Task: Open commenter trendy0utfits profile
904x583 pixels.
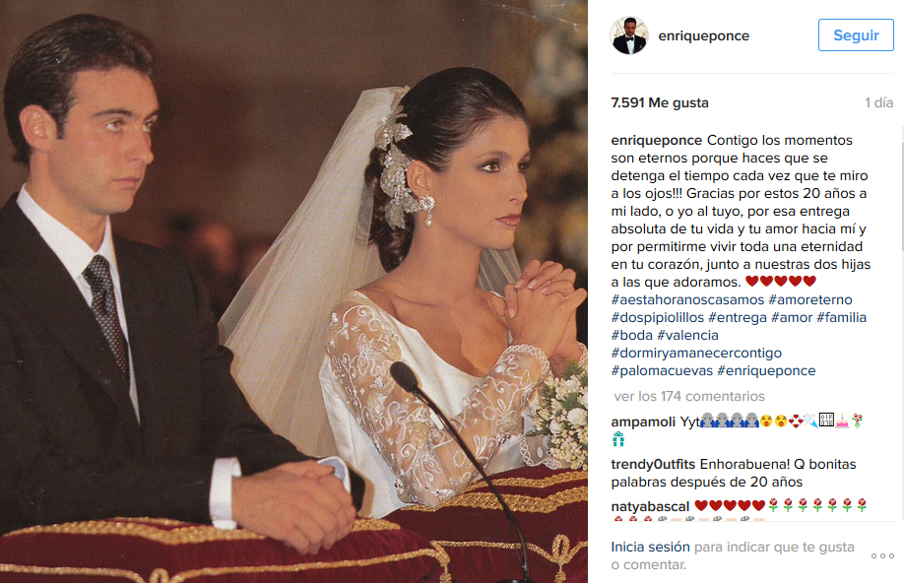Action: 653,464
